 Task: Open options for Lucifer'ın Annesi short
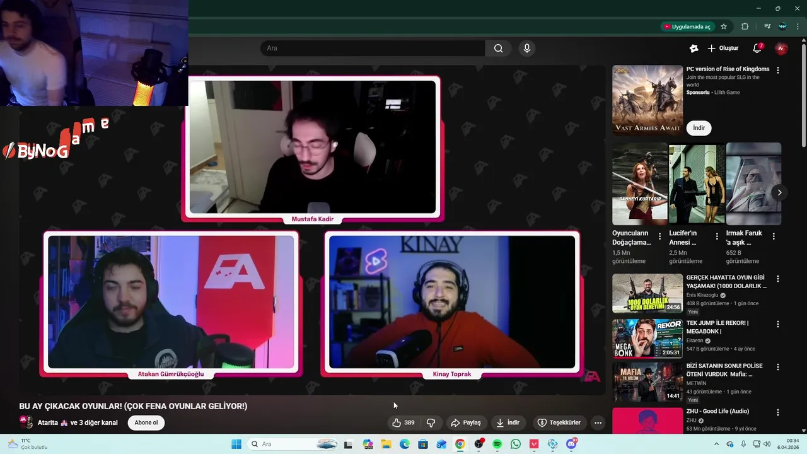717,236
